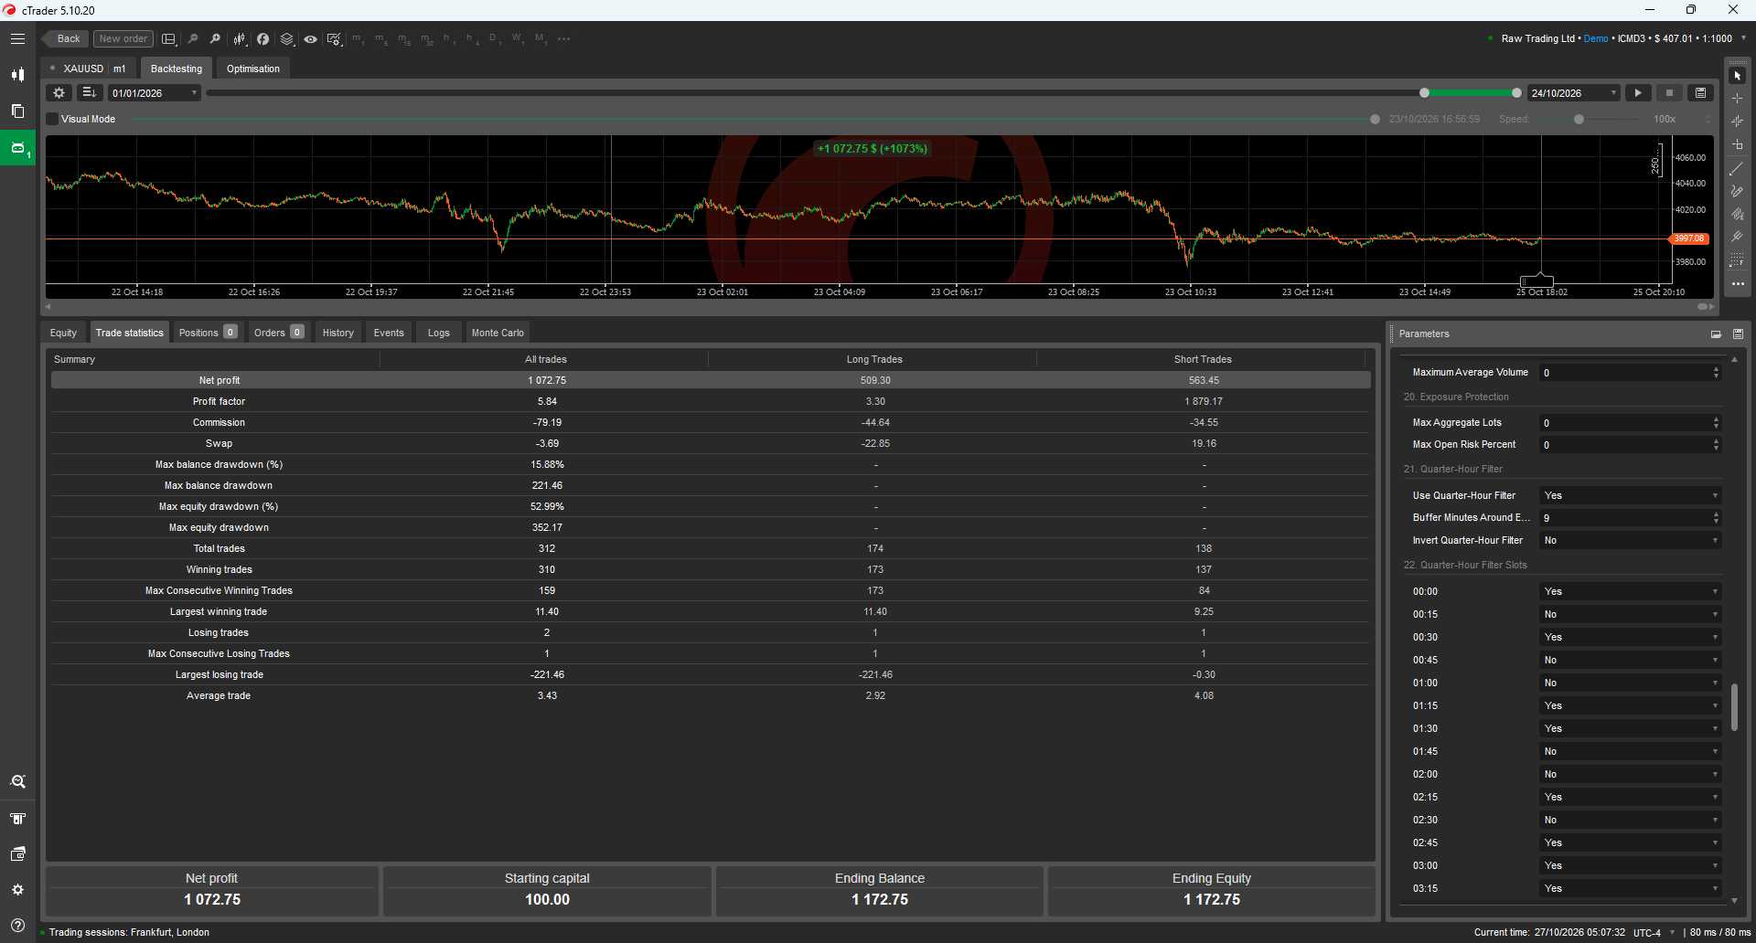Click the eye viewing options icon

point(311,38)
